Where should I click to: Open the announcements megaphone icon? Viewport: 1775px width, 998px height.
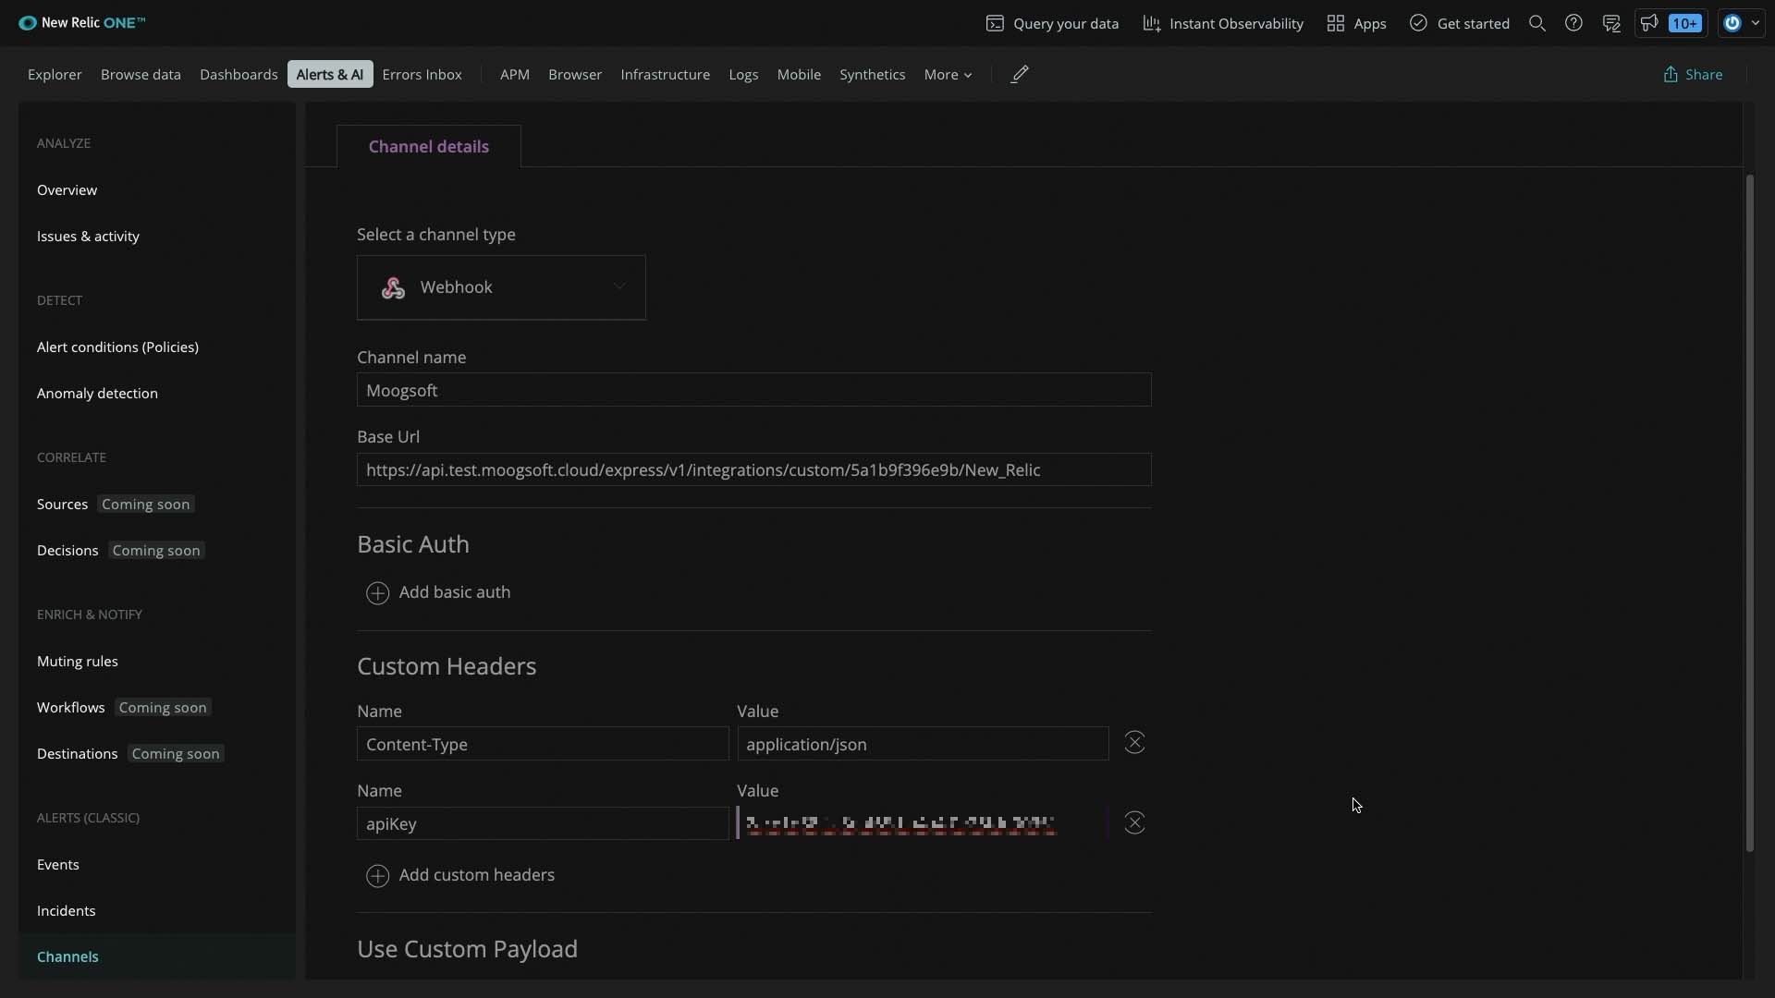click(x=1649, y=23)
